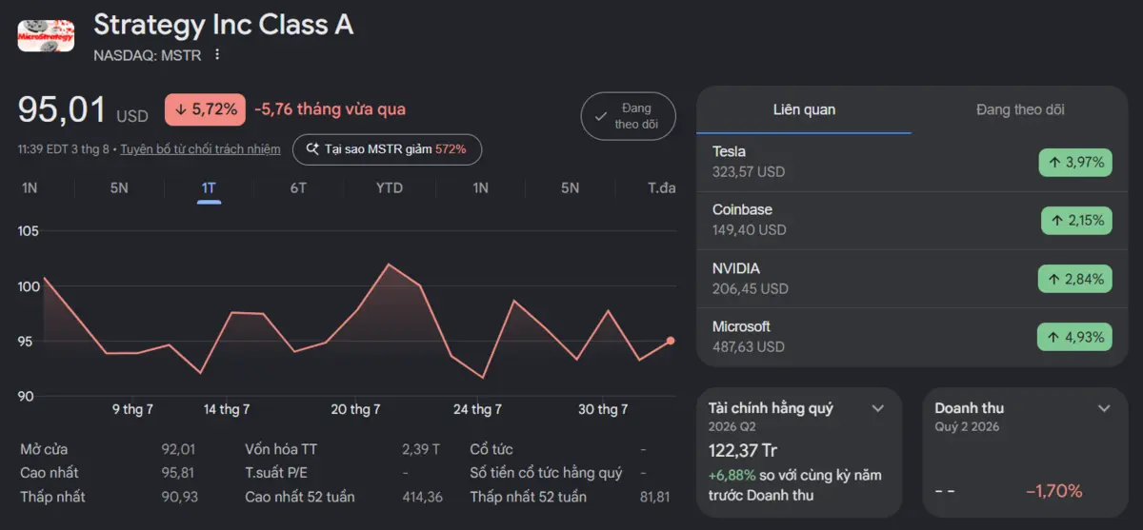Click the 95,01 current price
This screenshot has width=1143, height=530.
[62, 110]
